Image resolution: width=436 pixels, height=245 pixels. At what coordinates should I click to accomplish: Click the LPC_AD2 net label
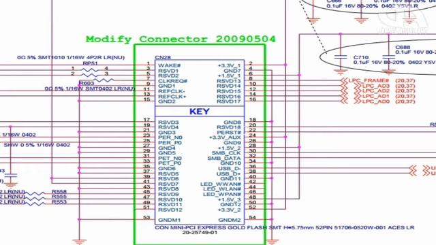point(376,91)
